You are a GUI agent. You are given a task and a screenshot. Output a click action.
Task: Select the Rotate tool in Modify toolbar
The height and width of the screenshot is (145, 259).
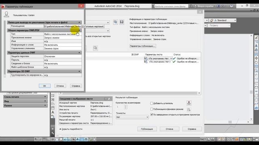click(256, 62)
